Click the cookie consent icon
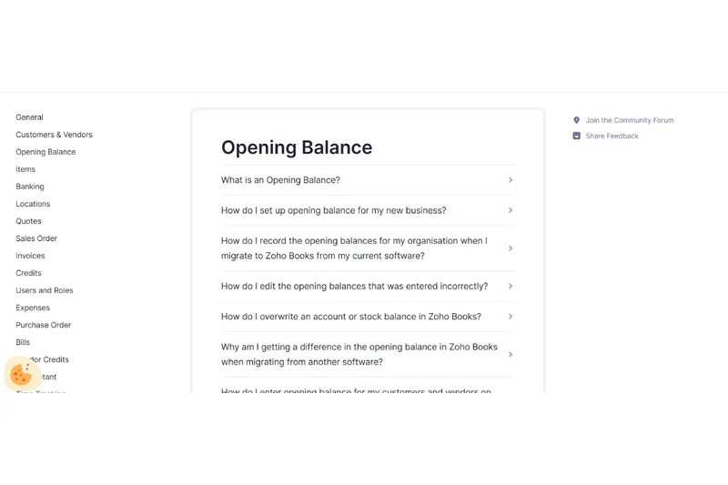This screenshot has width=728, height=485. click(x=21, y=373)
